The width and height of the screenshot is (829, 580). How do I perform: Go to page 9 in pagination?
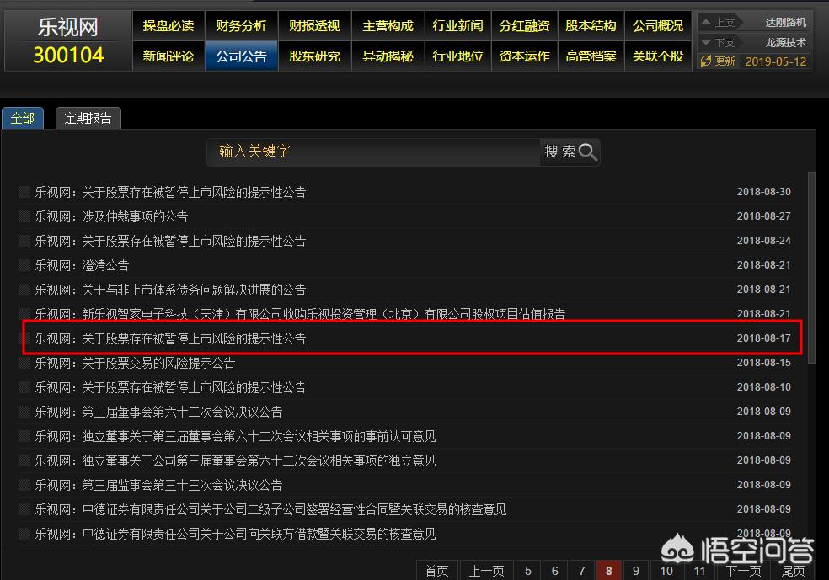click(x=636, y=571)
